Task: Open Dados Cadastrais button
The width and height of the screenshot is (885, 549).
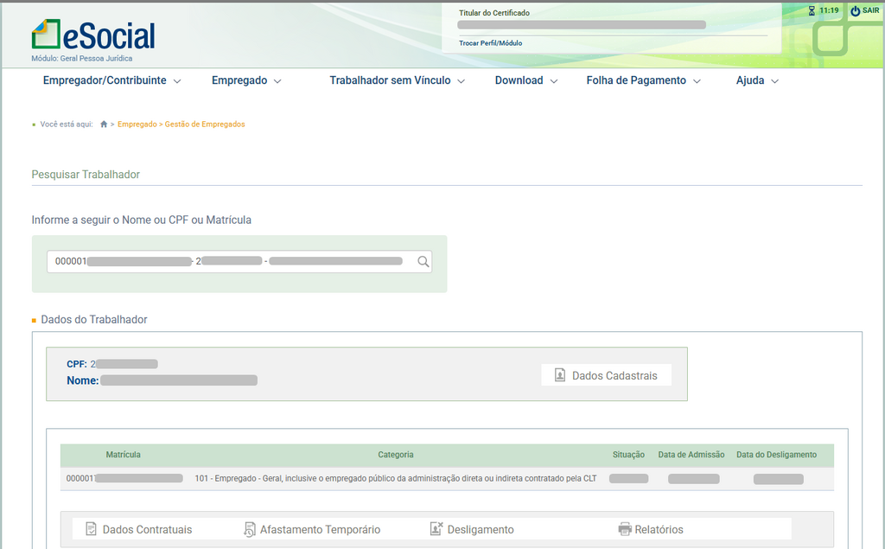Action: [606, 375]
